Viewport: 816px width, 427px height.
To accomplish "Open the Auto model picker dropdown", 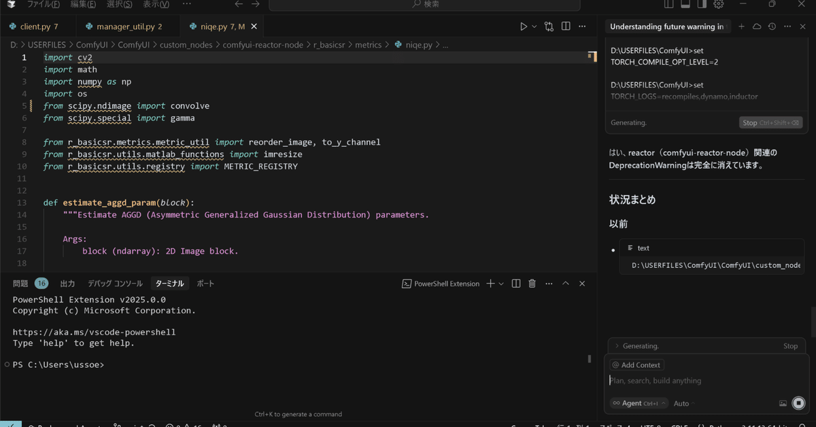I will tap(681, 403).
